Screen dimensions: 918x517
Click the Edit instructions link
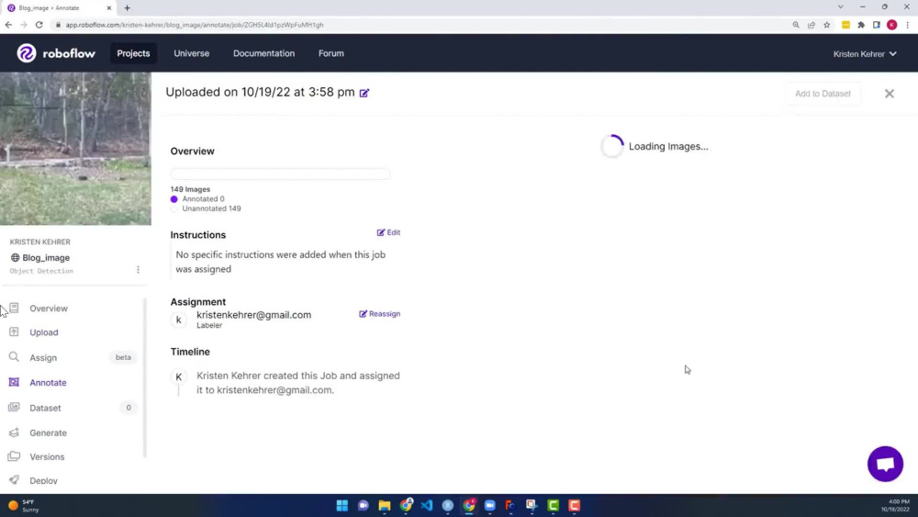388,232
